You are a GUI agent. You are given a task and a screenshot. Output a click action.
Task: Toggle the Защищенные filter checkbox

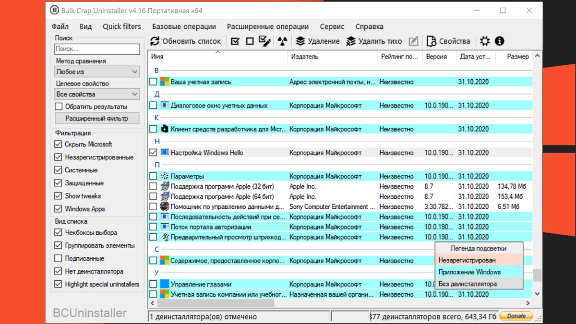tap(58, 183)
